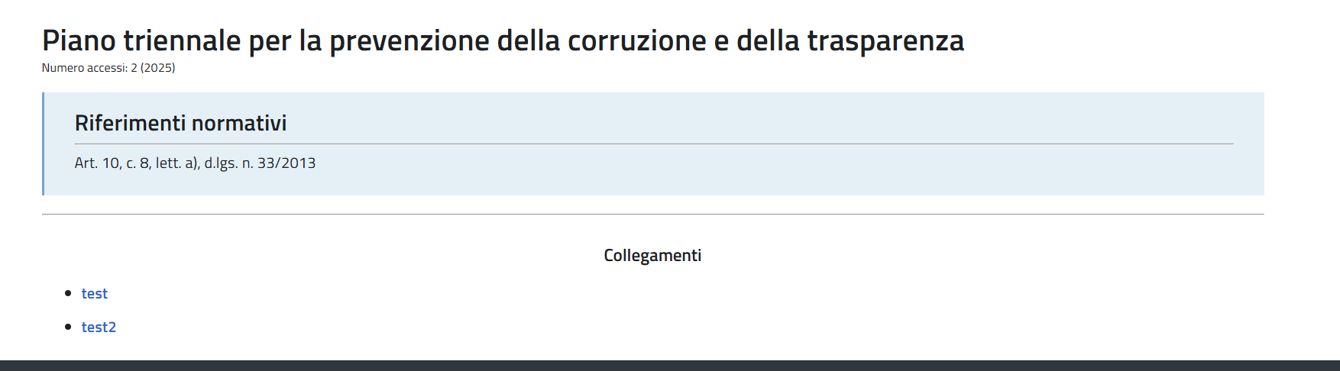Click the "Riferimenti normativi" heading
This screenshot has height=371, width=1340.
[180, 124]
